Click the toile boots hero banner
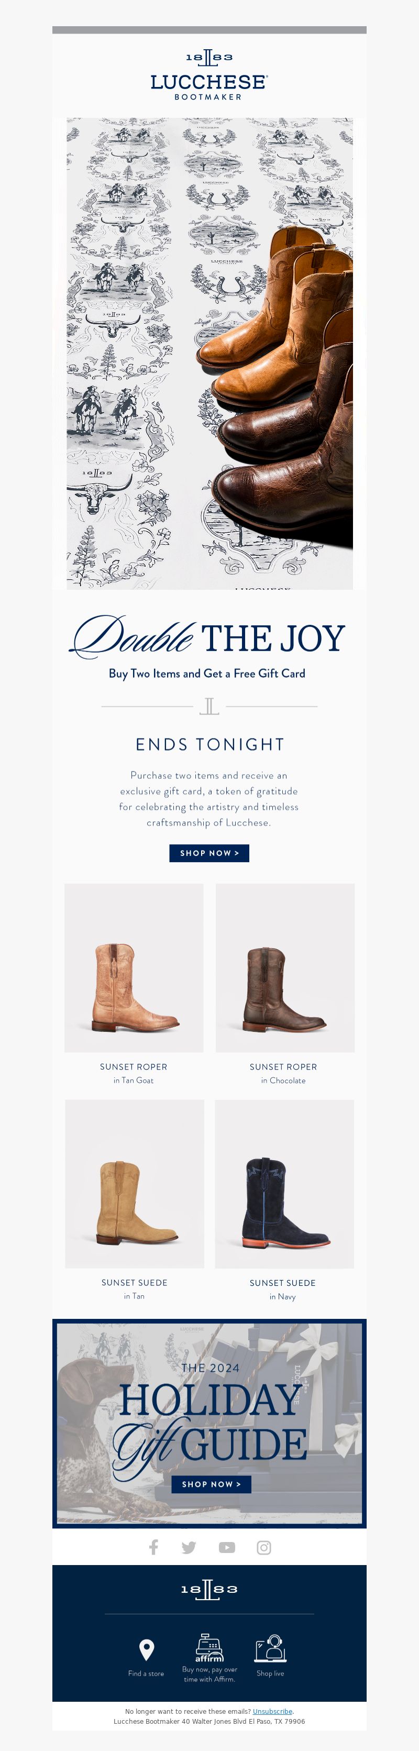 pyautogui.click(x=210, y=354)
